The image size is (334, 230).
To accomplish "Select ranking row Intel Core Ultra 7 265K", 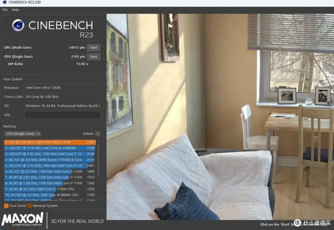I will [50, 142].
